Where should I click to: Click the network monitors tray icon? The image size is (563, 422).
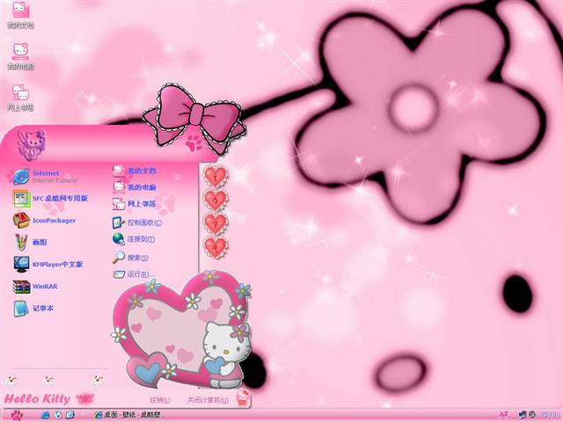click(x=523, y=415)
